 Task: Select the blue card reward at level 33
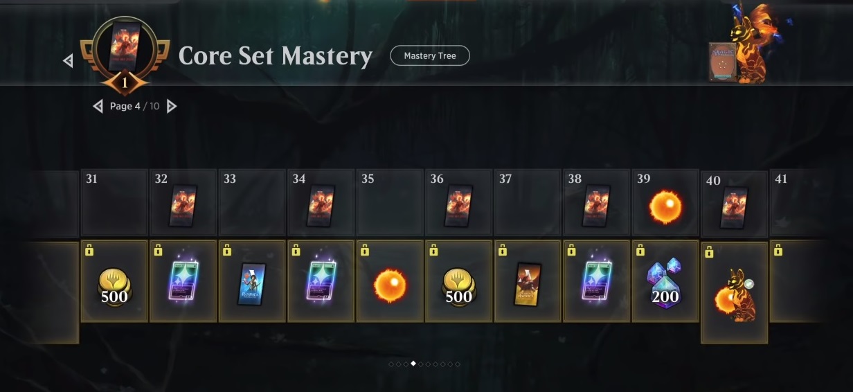[252, 284]
